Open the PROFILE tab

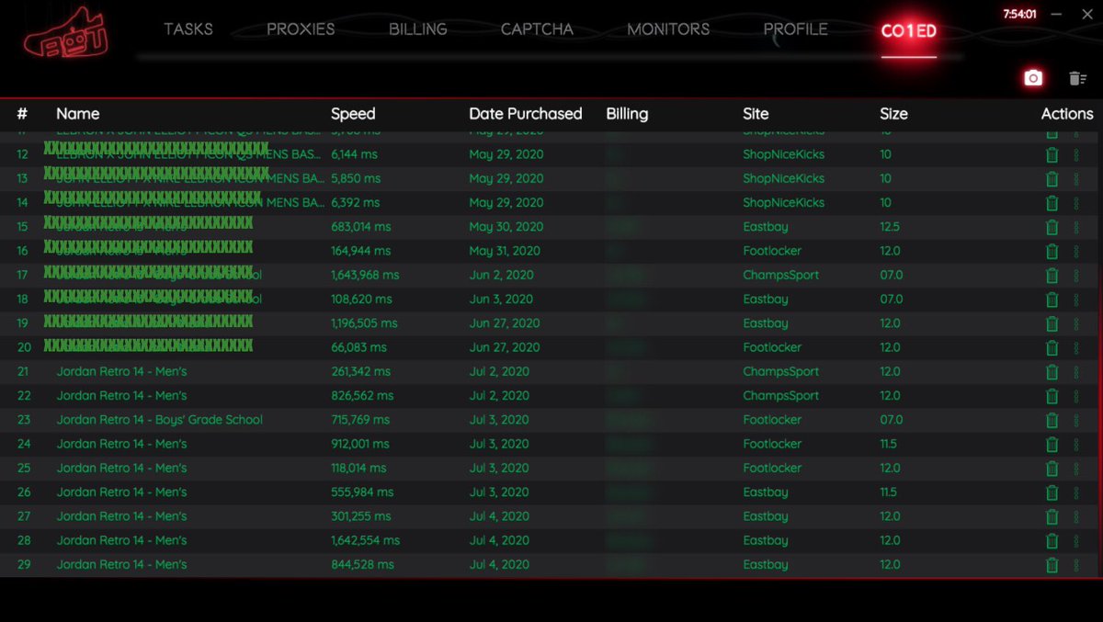[796, 29]
